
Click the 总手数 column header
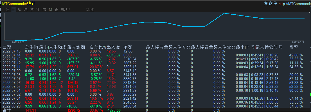pyautogui.click(x=32, y=47)
